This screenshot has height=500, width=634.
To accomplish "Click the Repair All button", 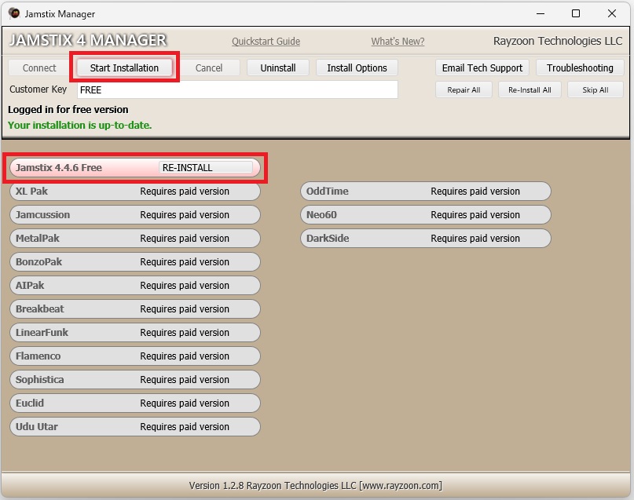I will [464, 90].
